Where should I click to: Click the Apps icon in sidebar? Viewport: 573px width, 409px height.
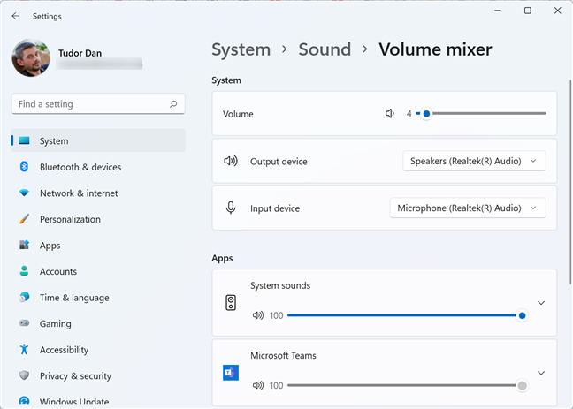[x=24, y=245]
